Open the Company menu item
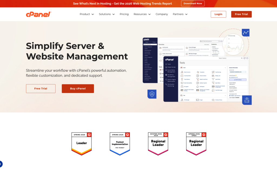This screenshot has width=277, height=173. pyautogui.click(x=162, y=14)
